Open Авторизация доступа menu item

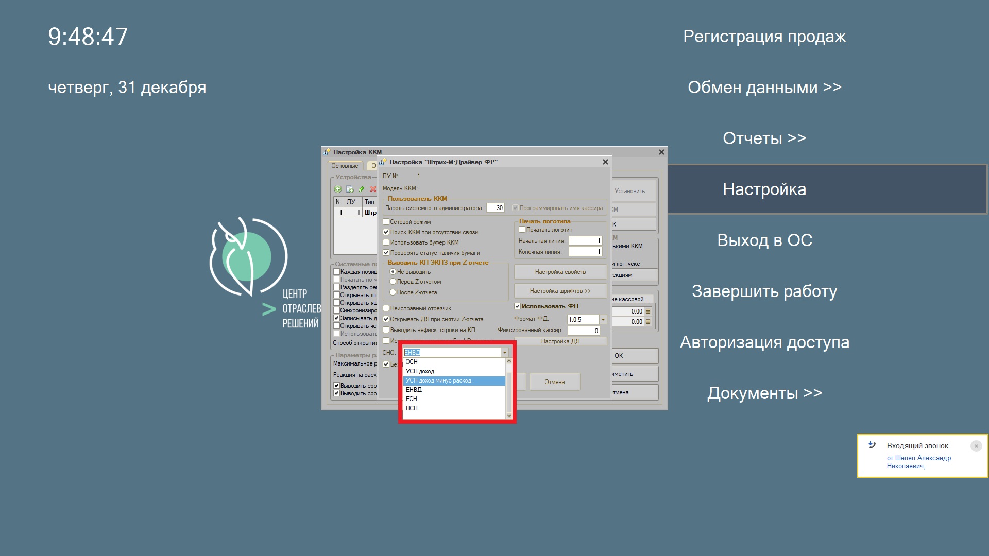pos(764,342)
